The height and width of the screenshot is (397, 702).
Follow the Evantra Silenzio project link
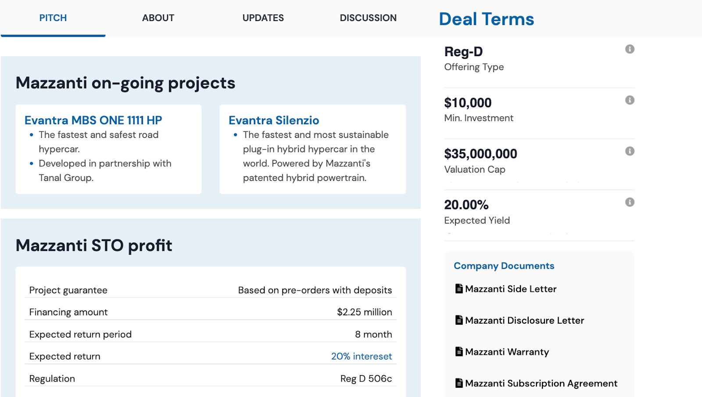(274, 120)
